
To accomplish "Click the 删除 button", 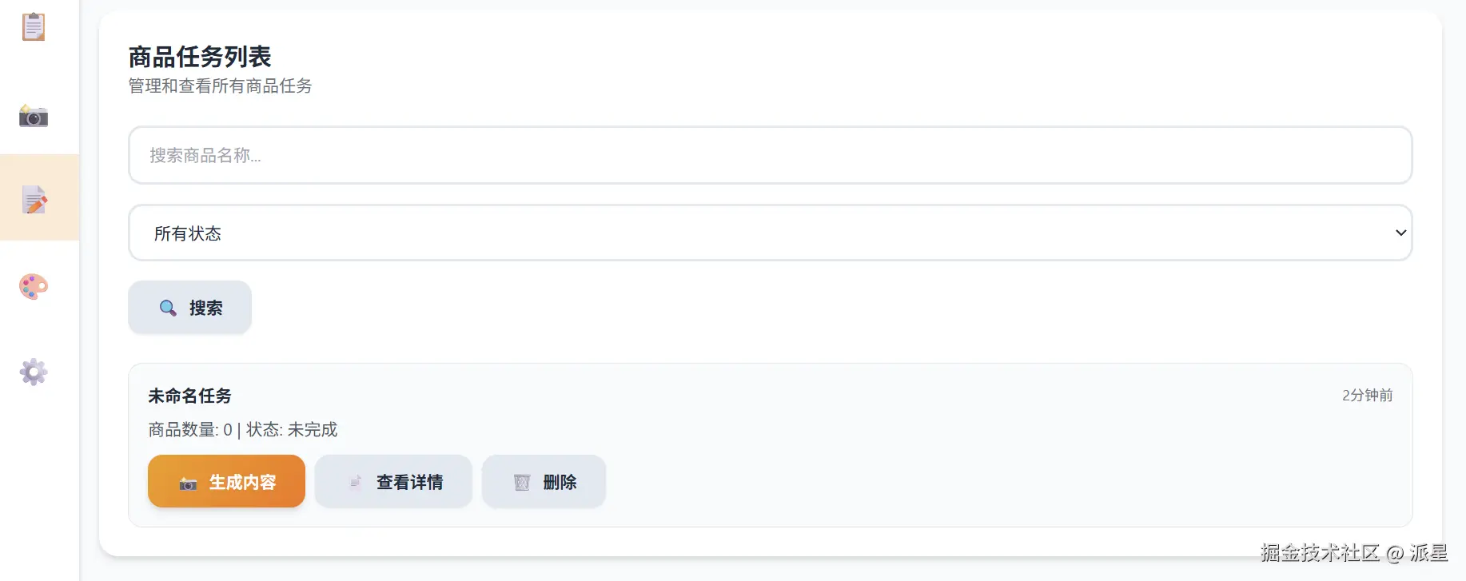I will (544, 481).
